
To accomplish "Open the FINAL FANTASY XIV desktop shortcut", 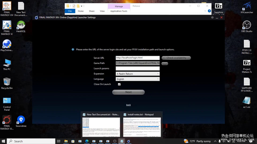I will [7, 9].
